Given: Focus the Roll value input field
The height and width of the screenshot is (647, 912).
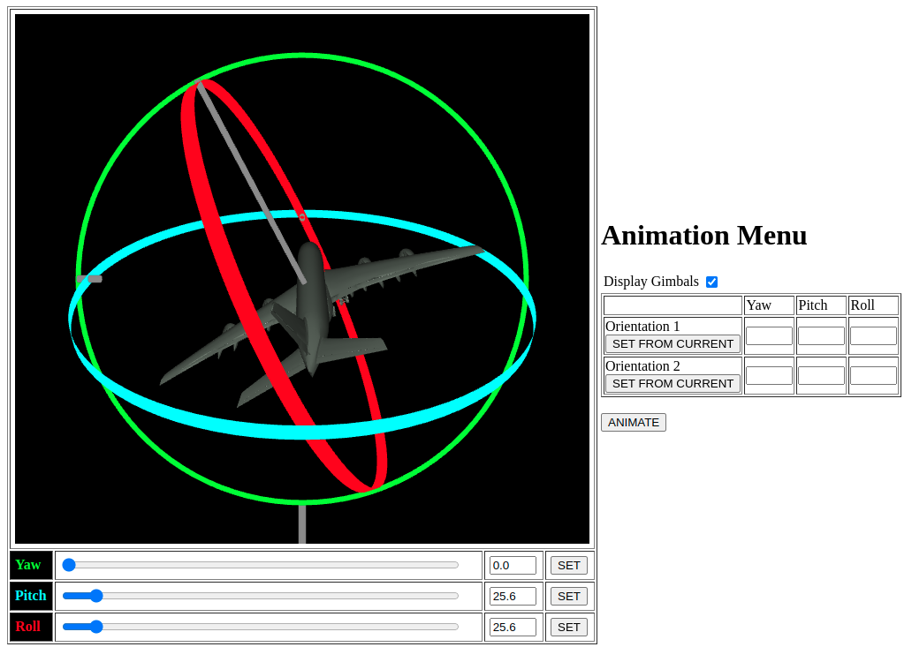Looking at the screenshot, I should point(513,627).
